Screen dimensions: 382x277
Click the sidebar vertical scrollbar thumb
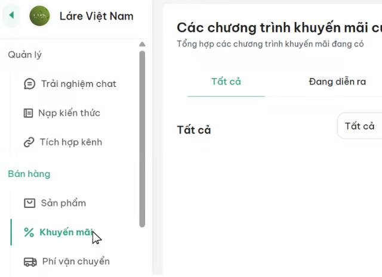(142, 137)
